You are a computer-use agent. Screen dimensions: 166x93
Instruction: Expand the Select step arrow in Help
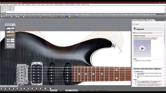pos(134,61)
